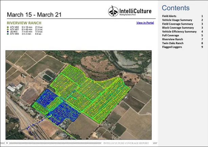
Task: Click page number 4 beside Vehicle Efficiency Summary
Action: (x=202, y=31)
